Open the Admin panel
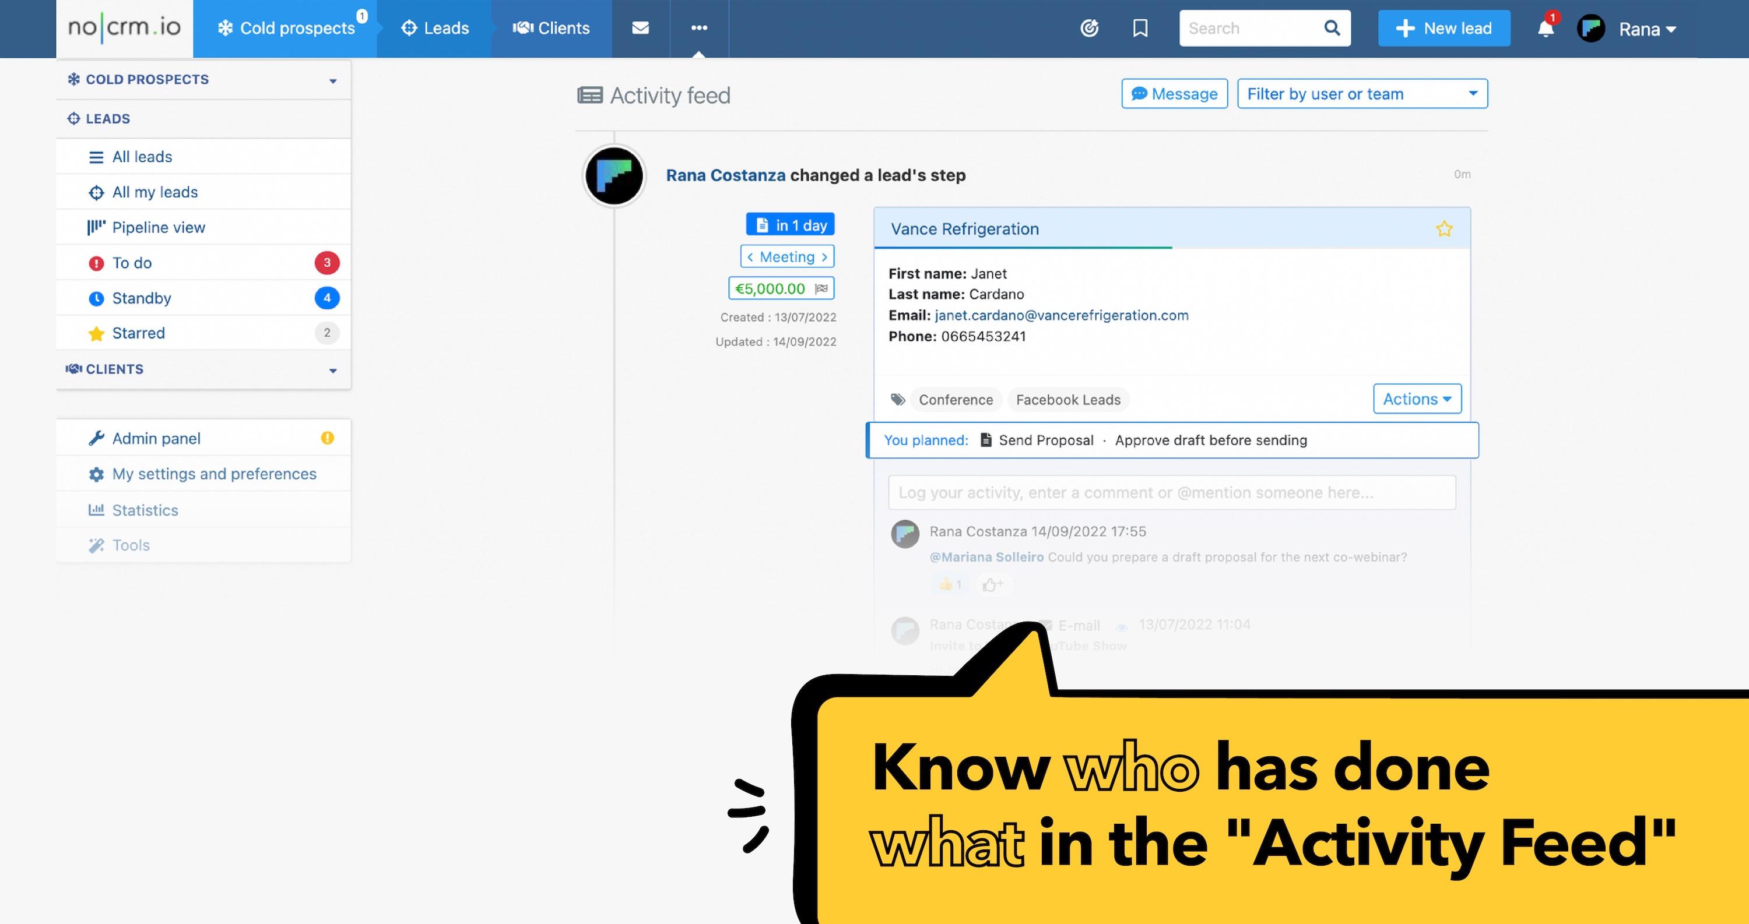The image size is (1749, 924). (203, 438)
